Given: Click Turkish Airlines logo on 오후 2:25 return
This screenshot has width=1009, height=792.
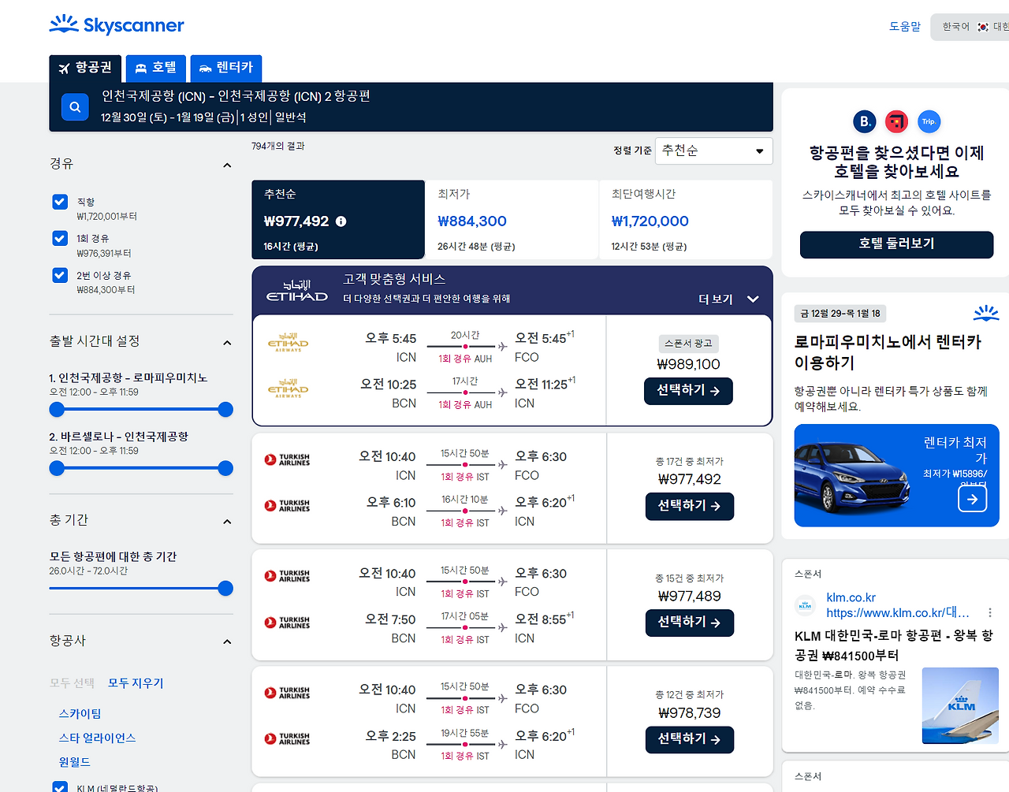Looking at the screenshot, I should click(x=287, y=738).
